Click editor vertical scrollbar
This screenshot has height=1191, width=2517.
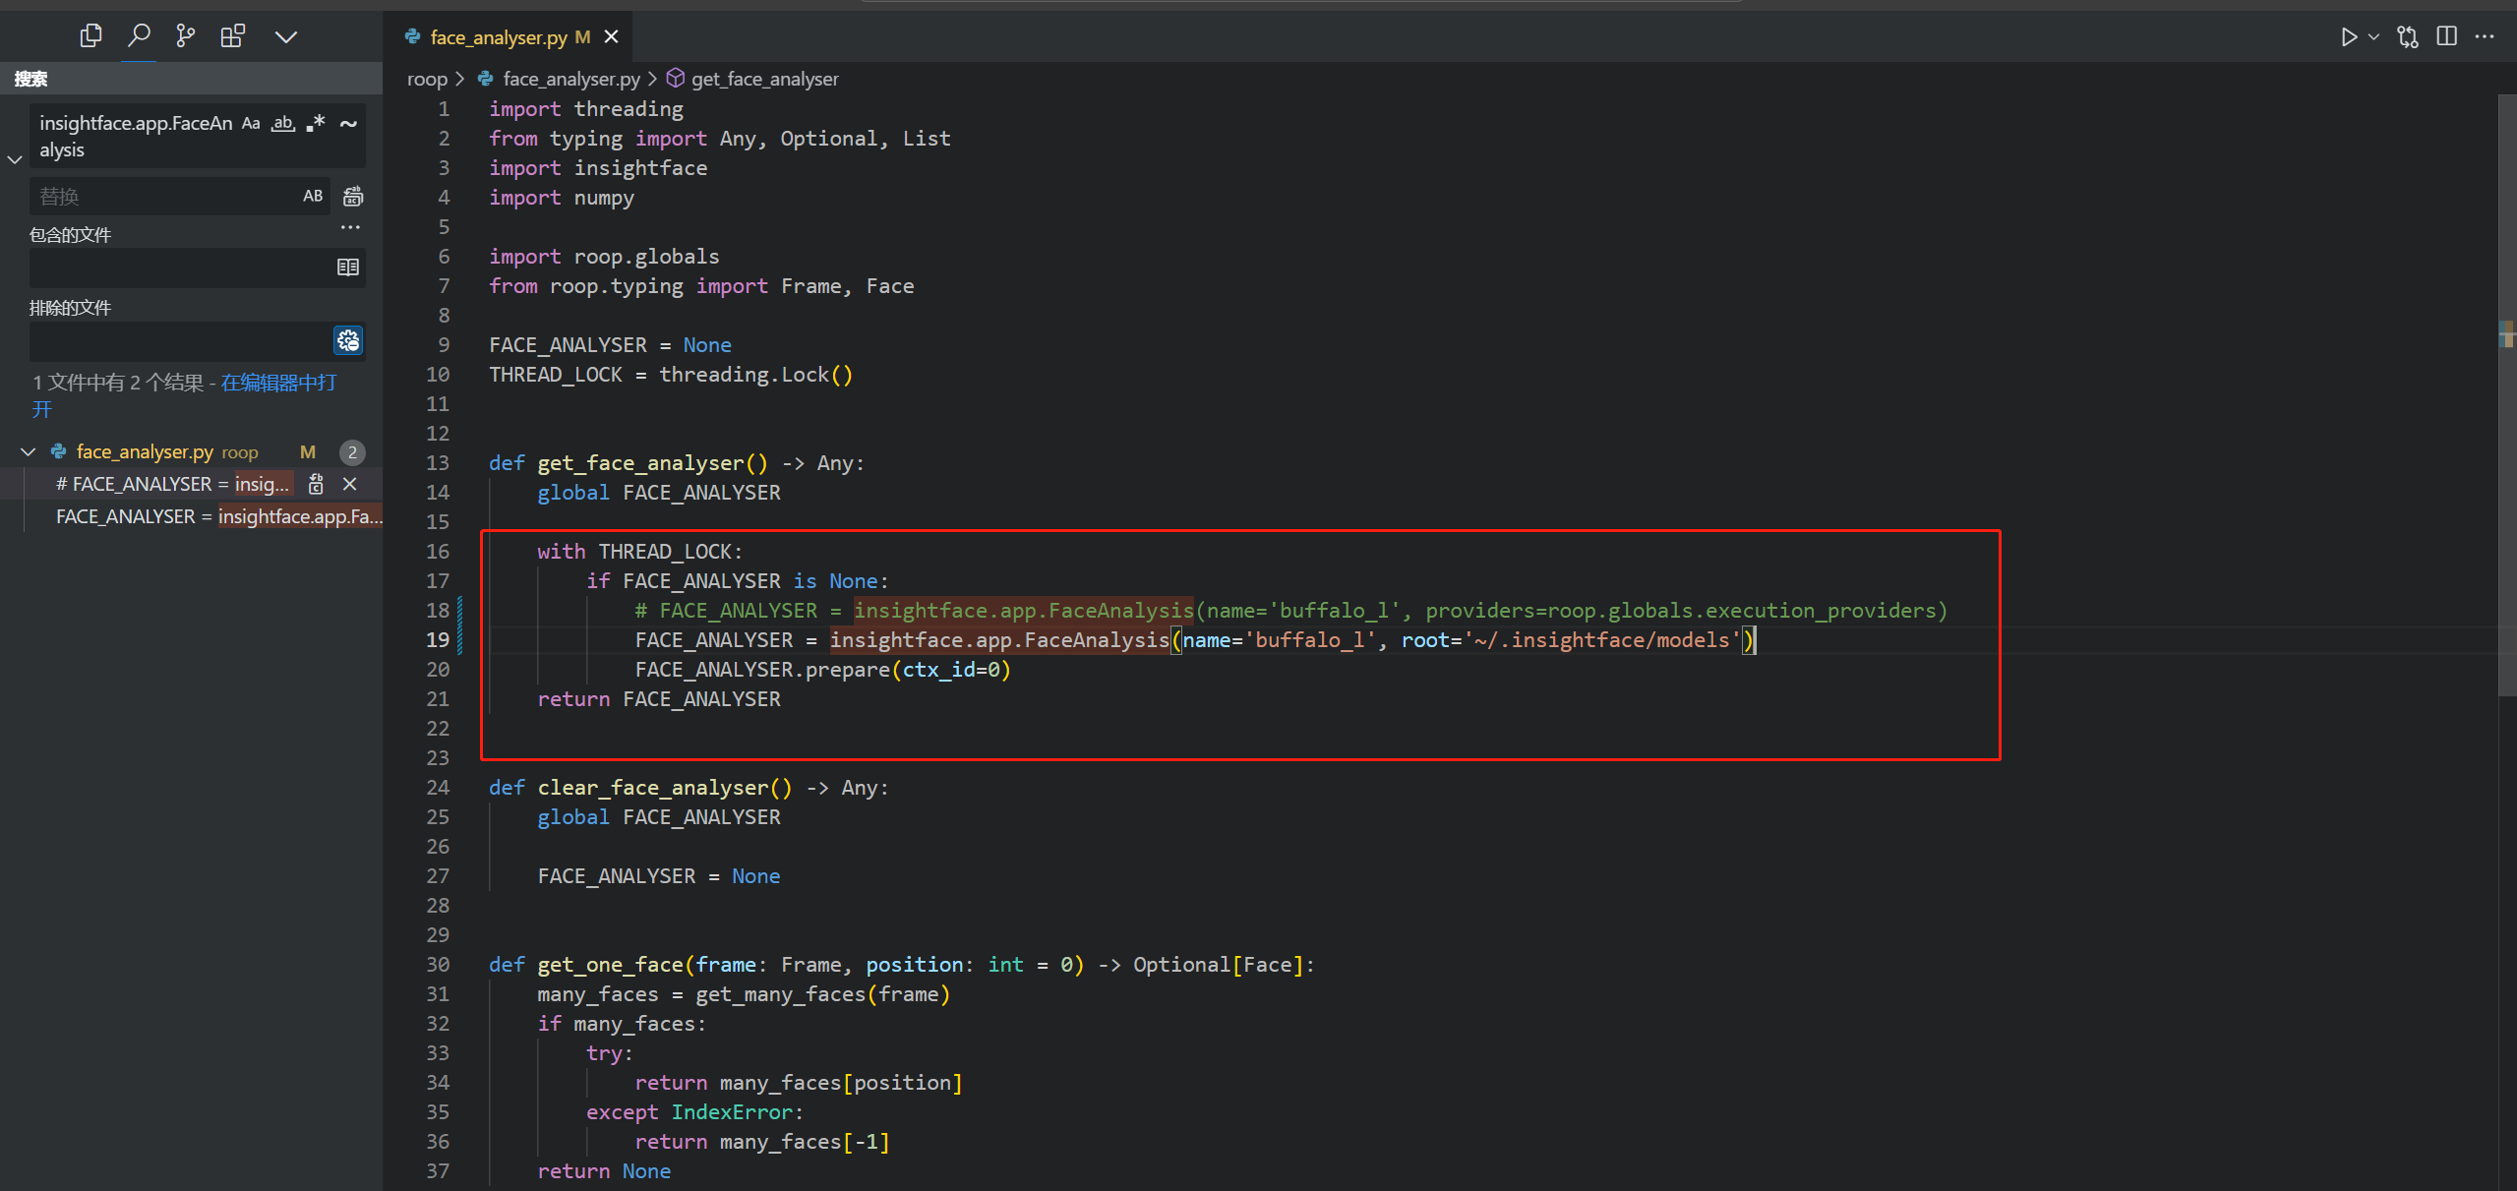pyautogui.click(x=2507, y=393)
